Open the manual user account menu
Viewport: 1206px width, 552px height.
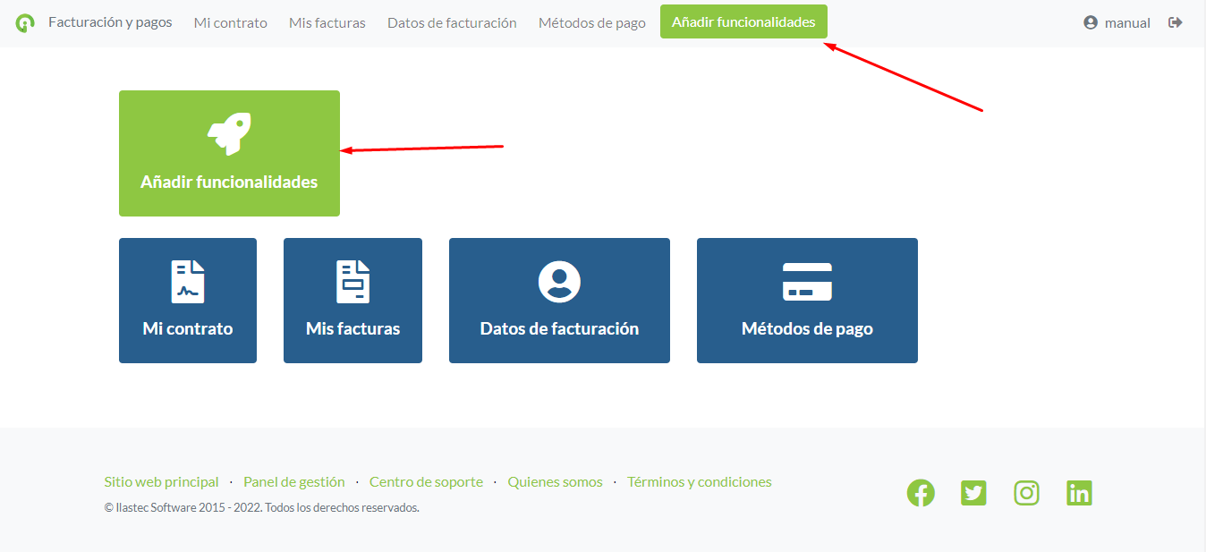1117,23
